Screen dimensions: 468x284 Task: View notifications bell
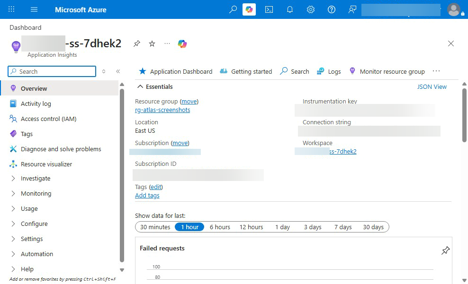(x=290, y=9)
